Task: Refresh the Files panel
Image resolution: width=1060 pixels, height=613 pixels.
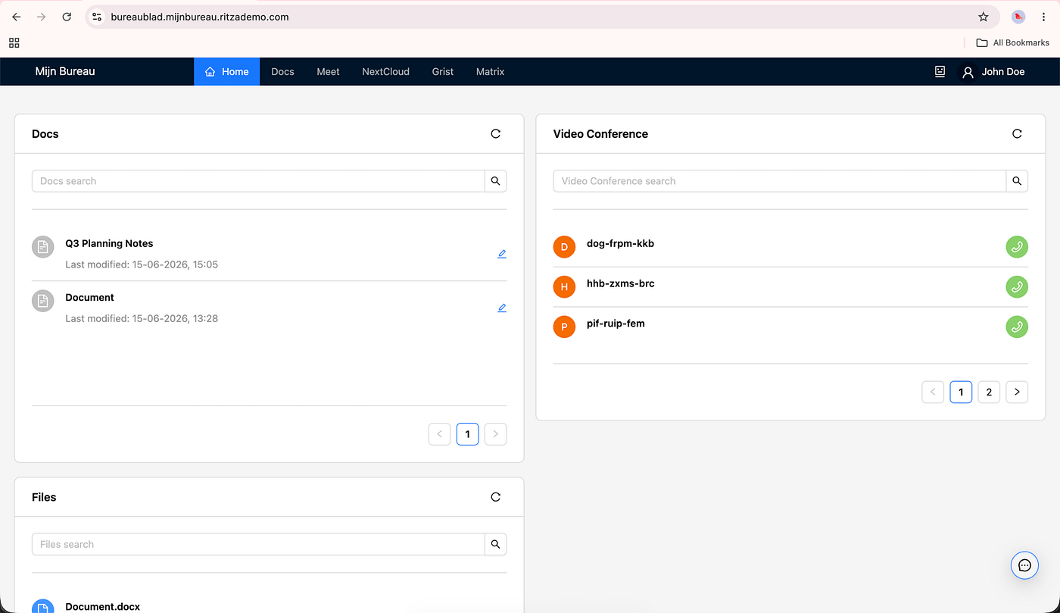Action: coord(496,497)
